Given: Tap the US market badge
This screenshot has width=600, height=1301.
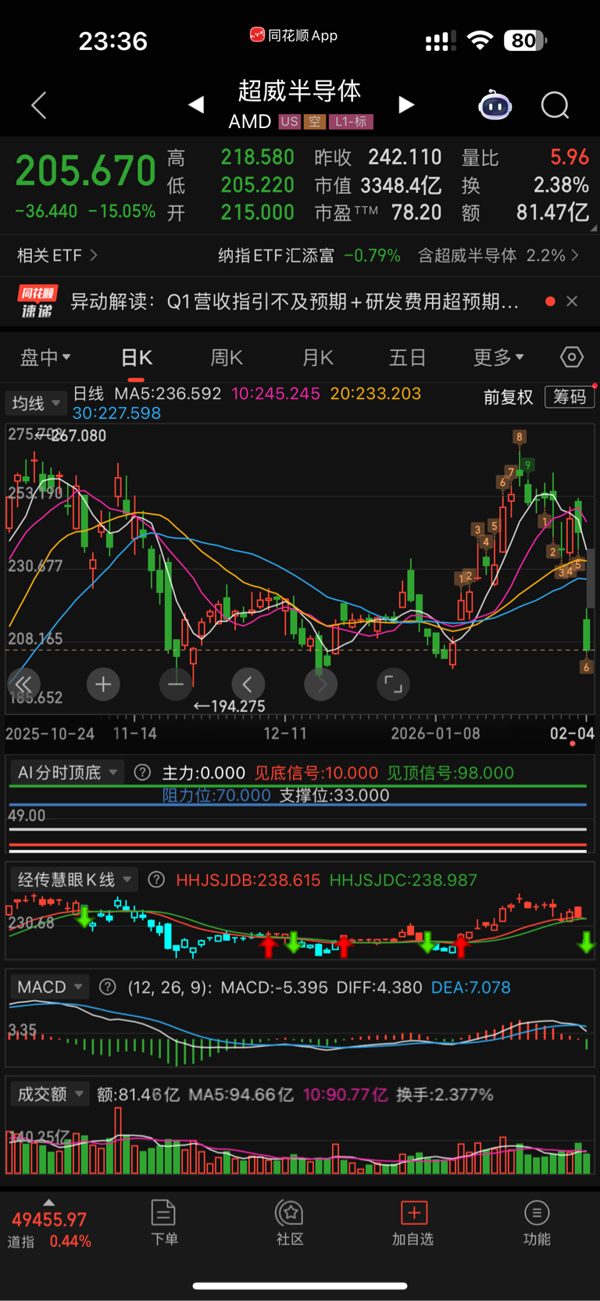Looking at the screenshot, I should tap(289, 122).
